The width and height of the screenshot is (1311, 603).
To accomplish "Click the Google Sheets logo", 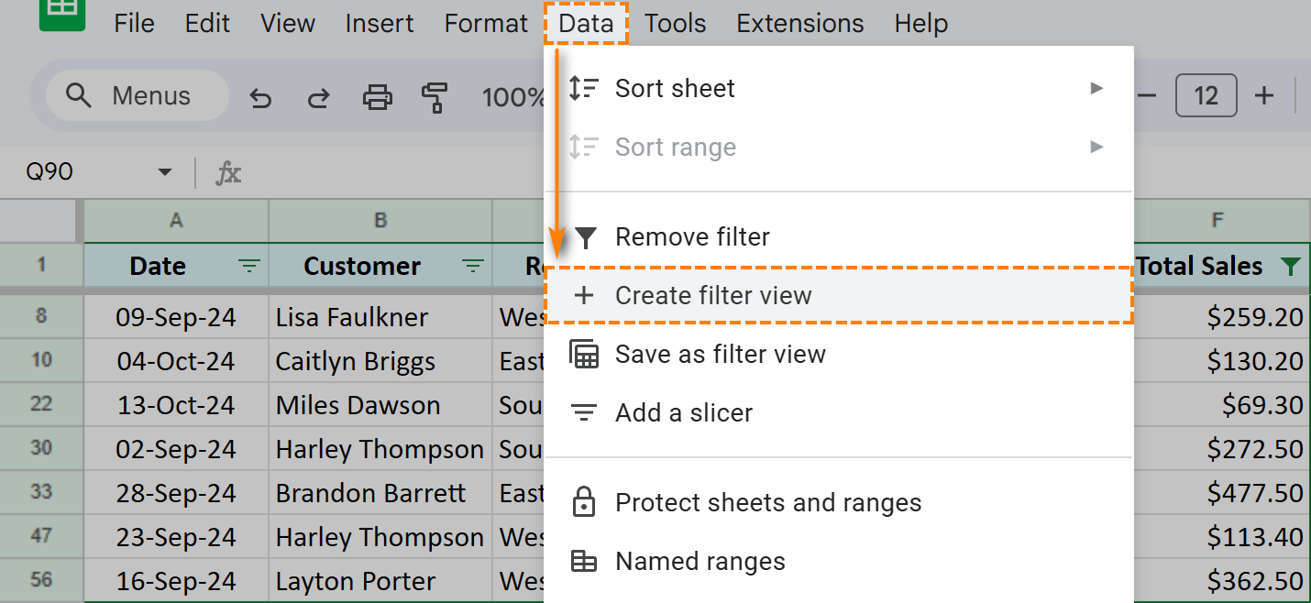I will coord(61,16).
